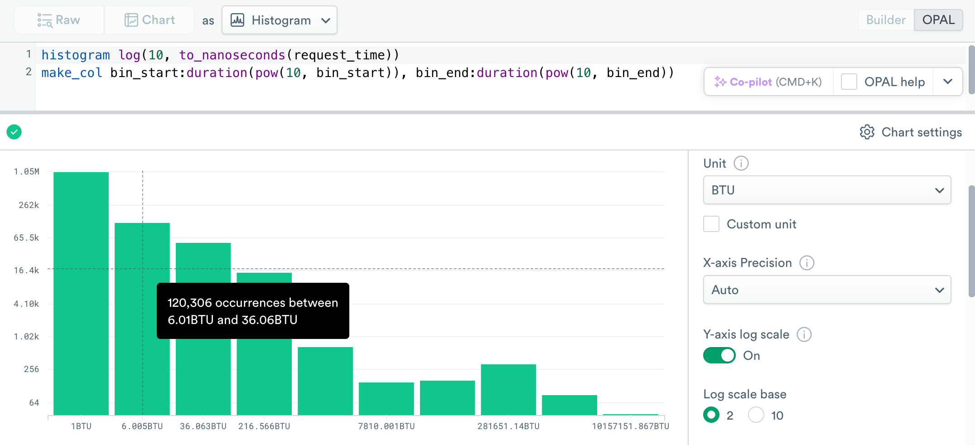Click the Y-axis log scale info icon
975x445 pixels.
(x=804, y=334)
